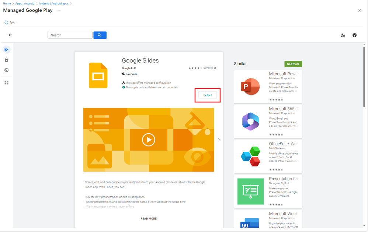Click the Select button for Google Slides
Viewport: 368px width, 232px height.
pos(208,95)
